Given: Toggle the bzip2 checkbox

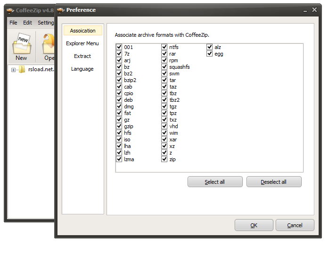Looking at the screenshot, I should coord(119,80).
